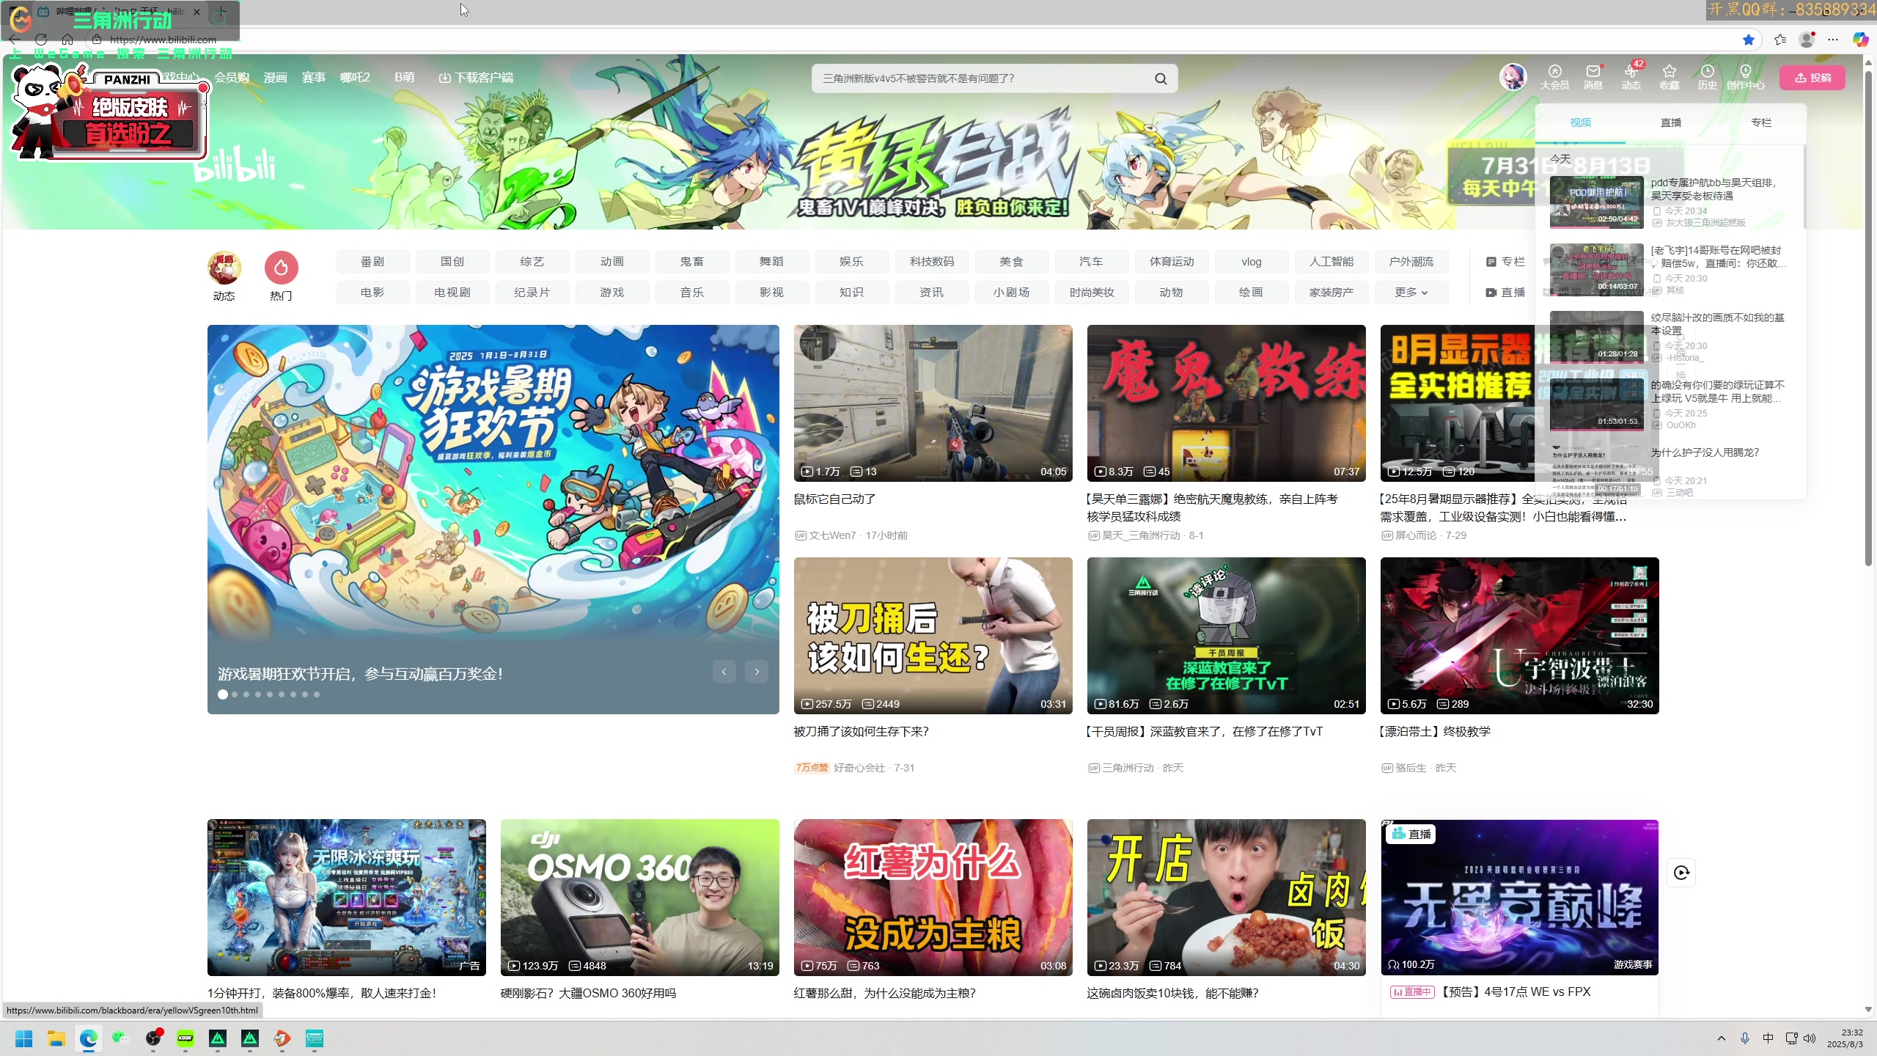This screenshot has width=1877, height=1056.
Task: Click the red 热门 flame icon
Action: [x=281, y=268]
